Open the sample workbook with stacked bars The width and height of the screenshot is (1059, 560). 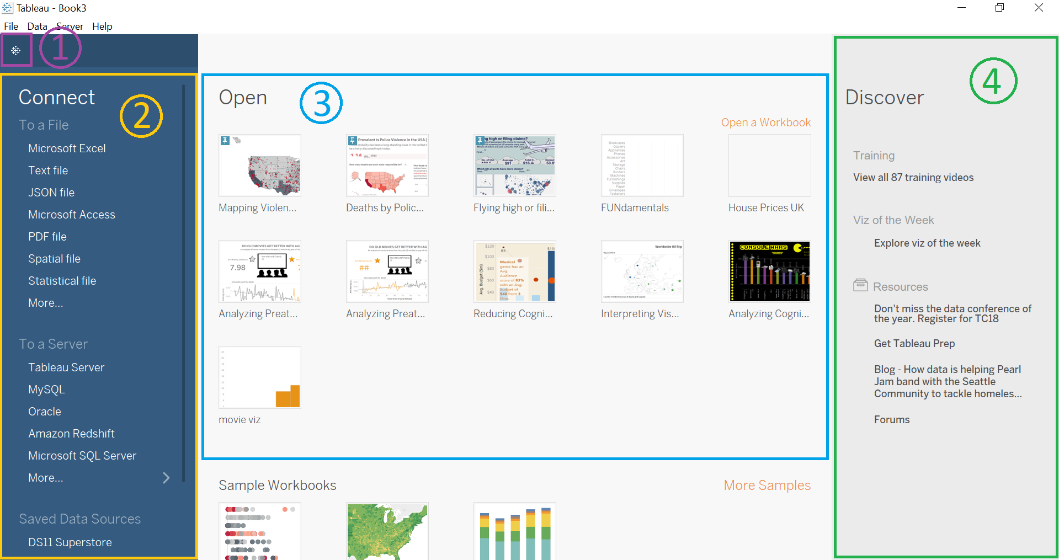[x=515, y=531]
